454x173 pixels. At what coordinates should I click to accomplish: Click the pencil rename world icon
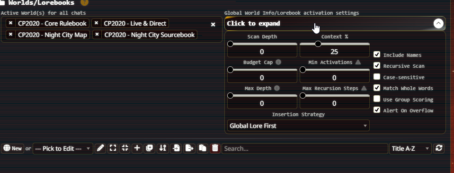click(100, 148)
